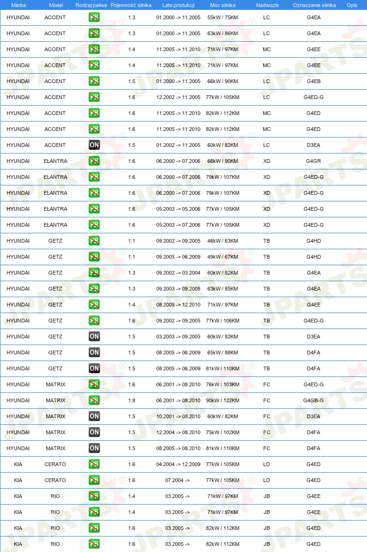367x552 pixels.
Task: Click petrol icon for Getz 1.3 60kW/82KM
Action: point(94,273)
